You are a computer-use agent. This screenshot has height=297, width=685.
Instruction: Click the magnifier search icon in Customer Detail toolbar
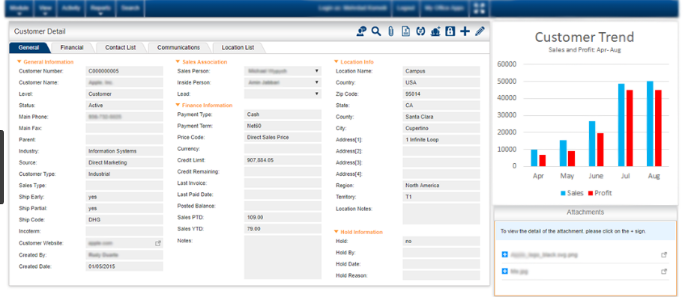(x=376, y=31)
